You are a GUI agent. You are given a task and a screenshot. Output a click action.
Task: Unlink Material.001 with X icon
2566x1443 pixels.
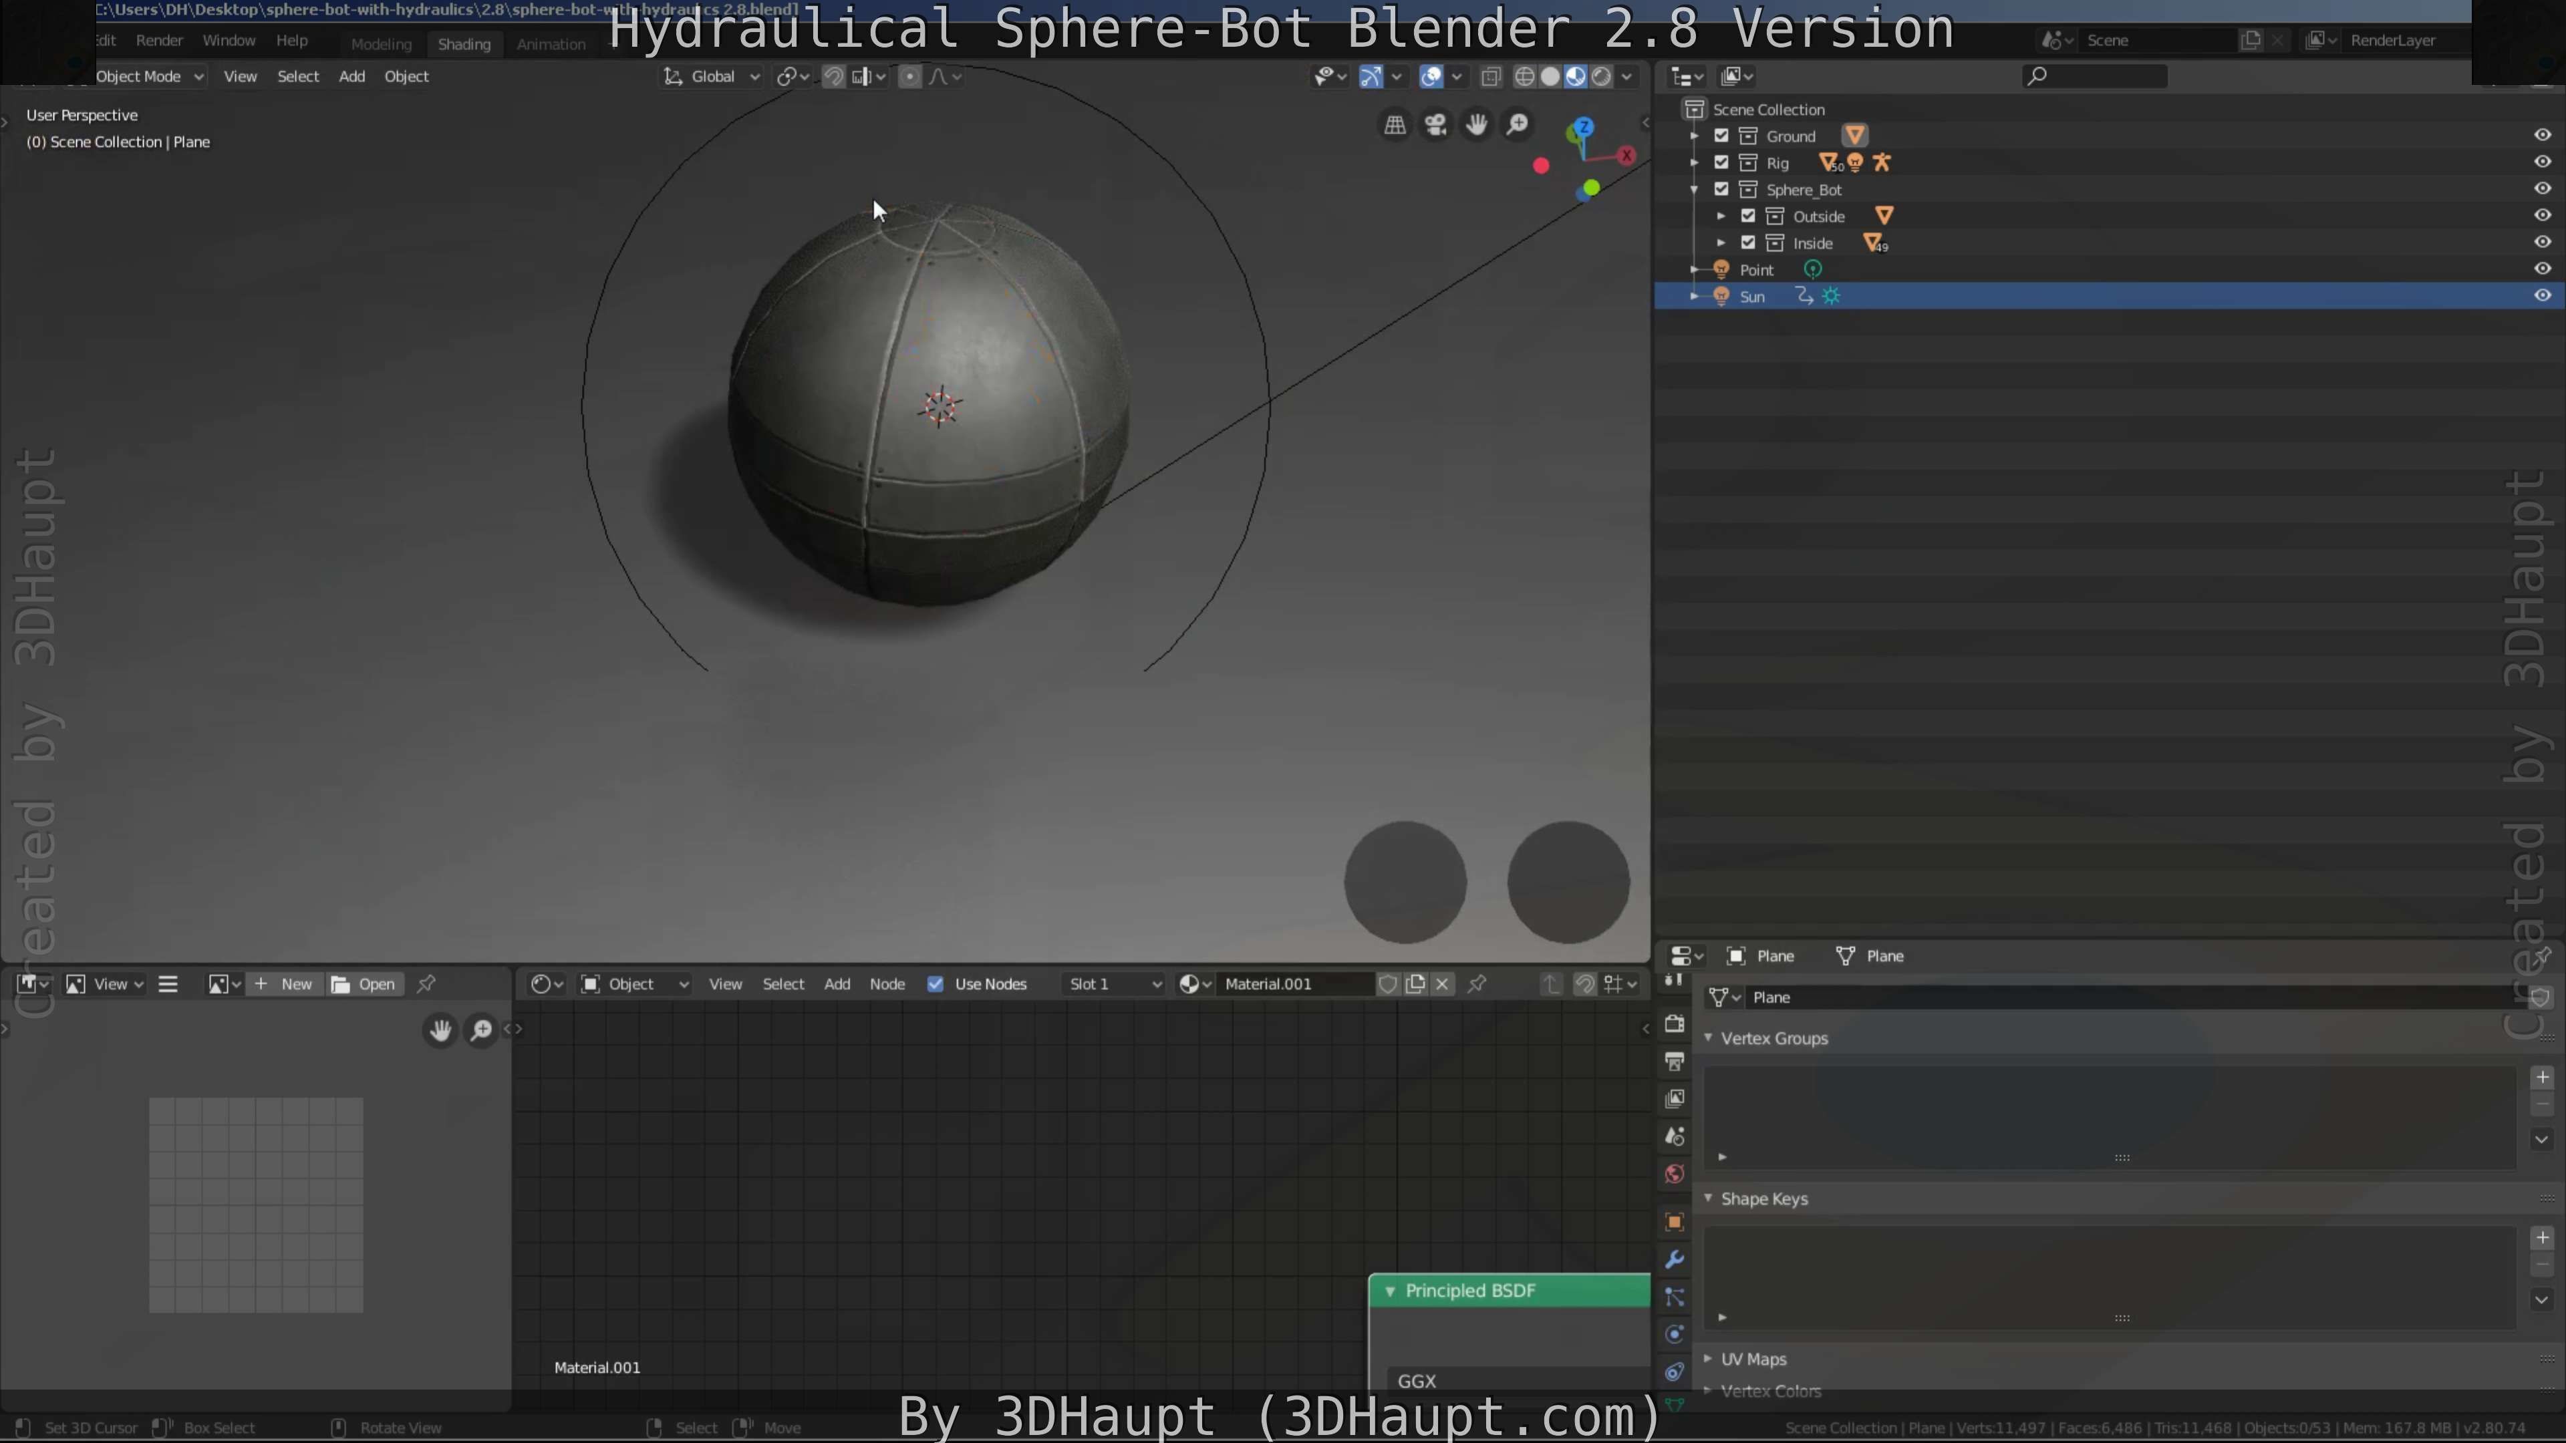point(1441,984)
